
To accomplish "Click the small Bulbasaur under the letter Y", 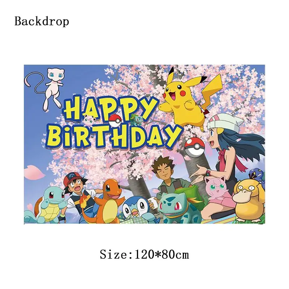I will click(137, 119).
